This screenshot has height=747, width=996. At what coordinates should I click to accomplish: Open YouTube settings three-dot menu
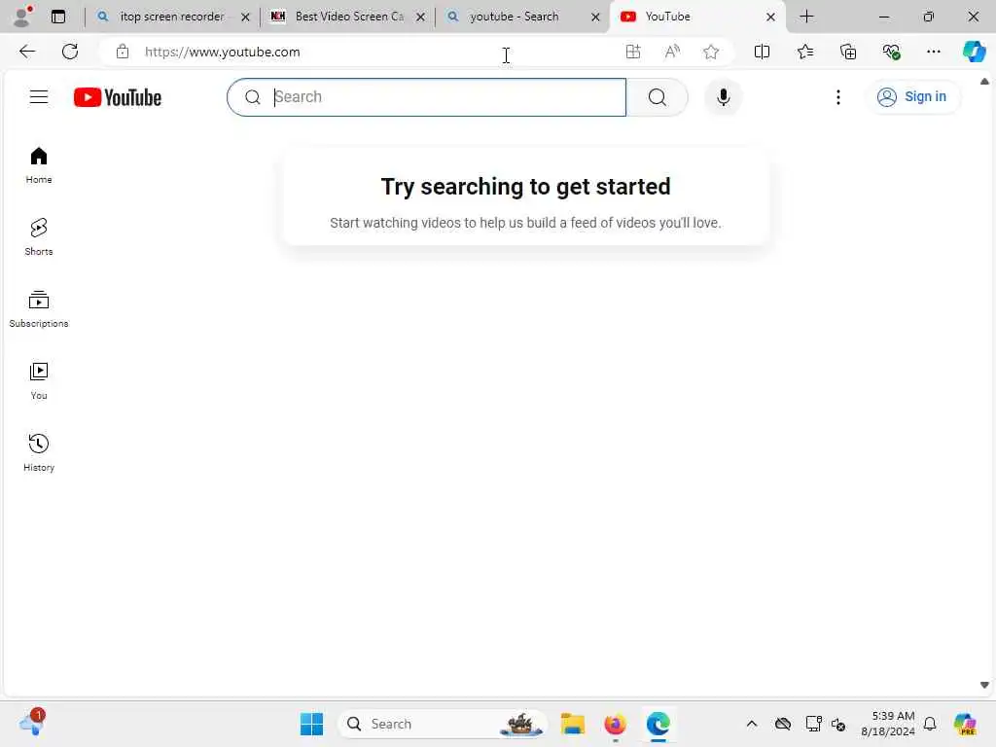point(838,97)
